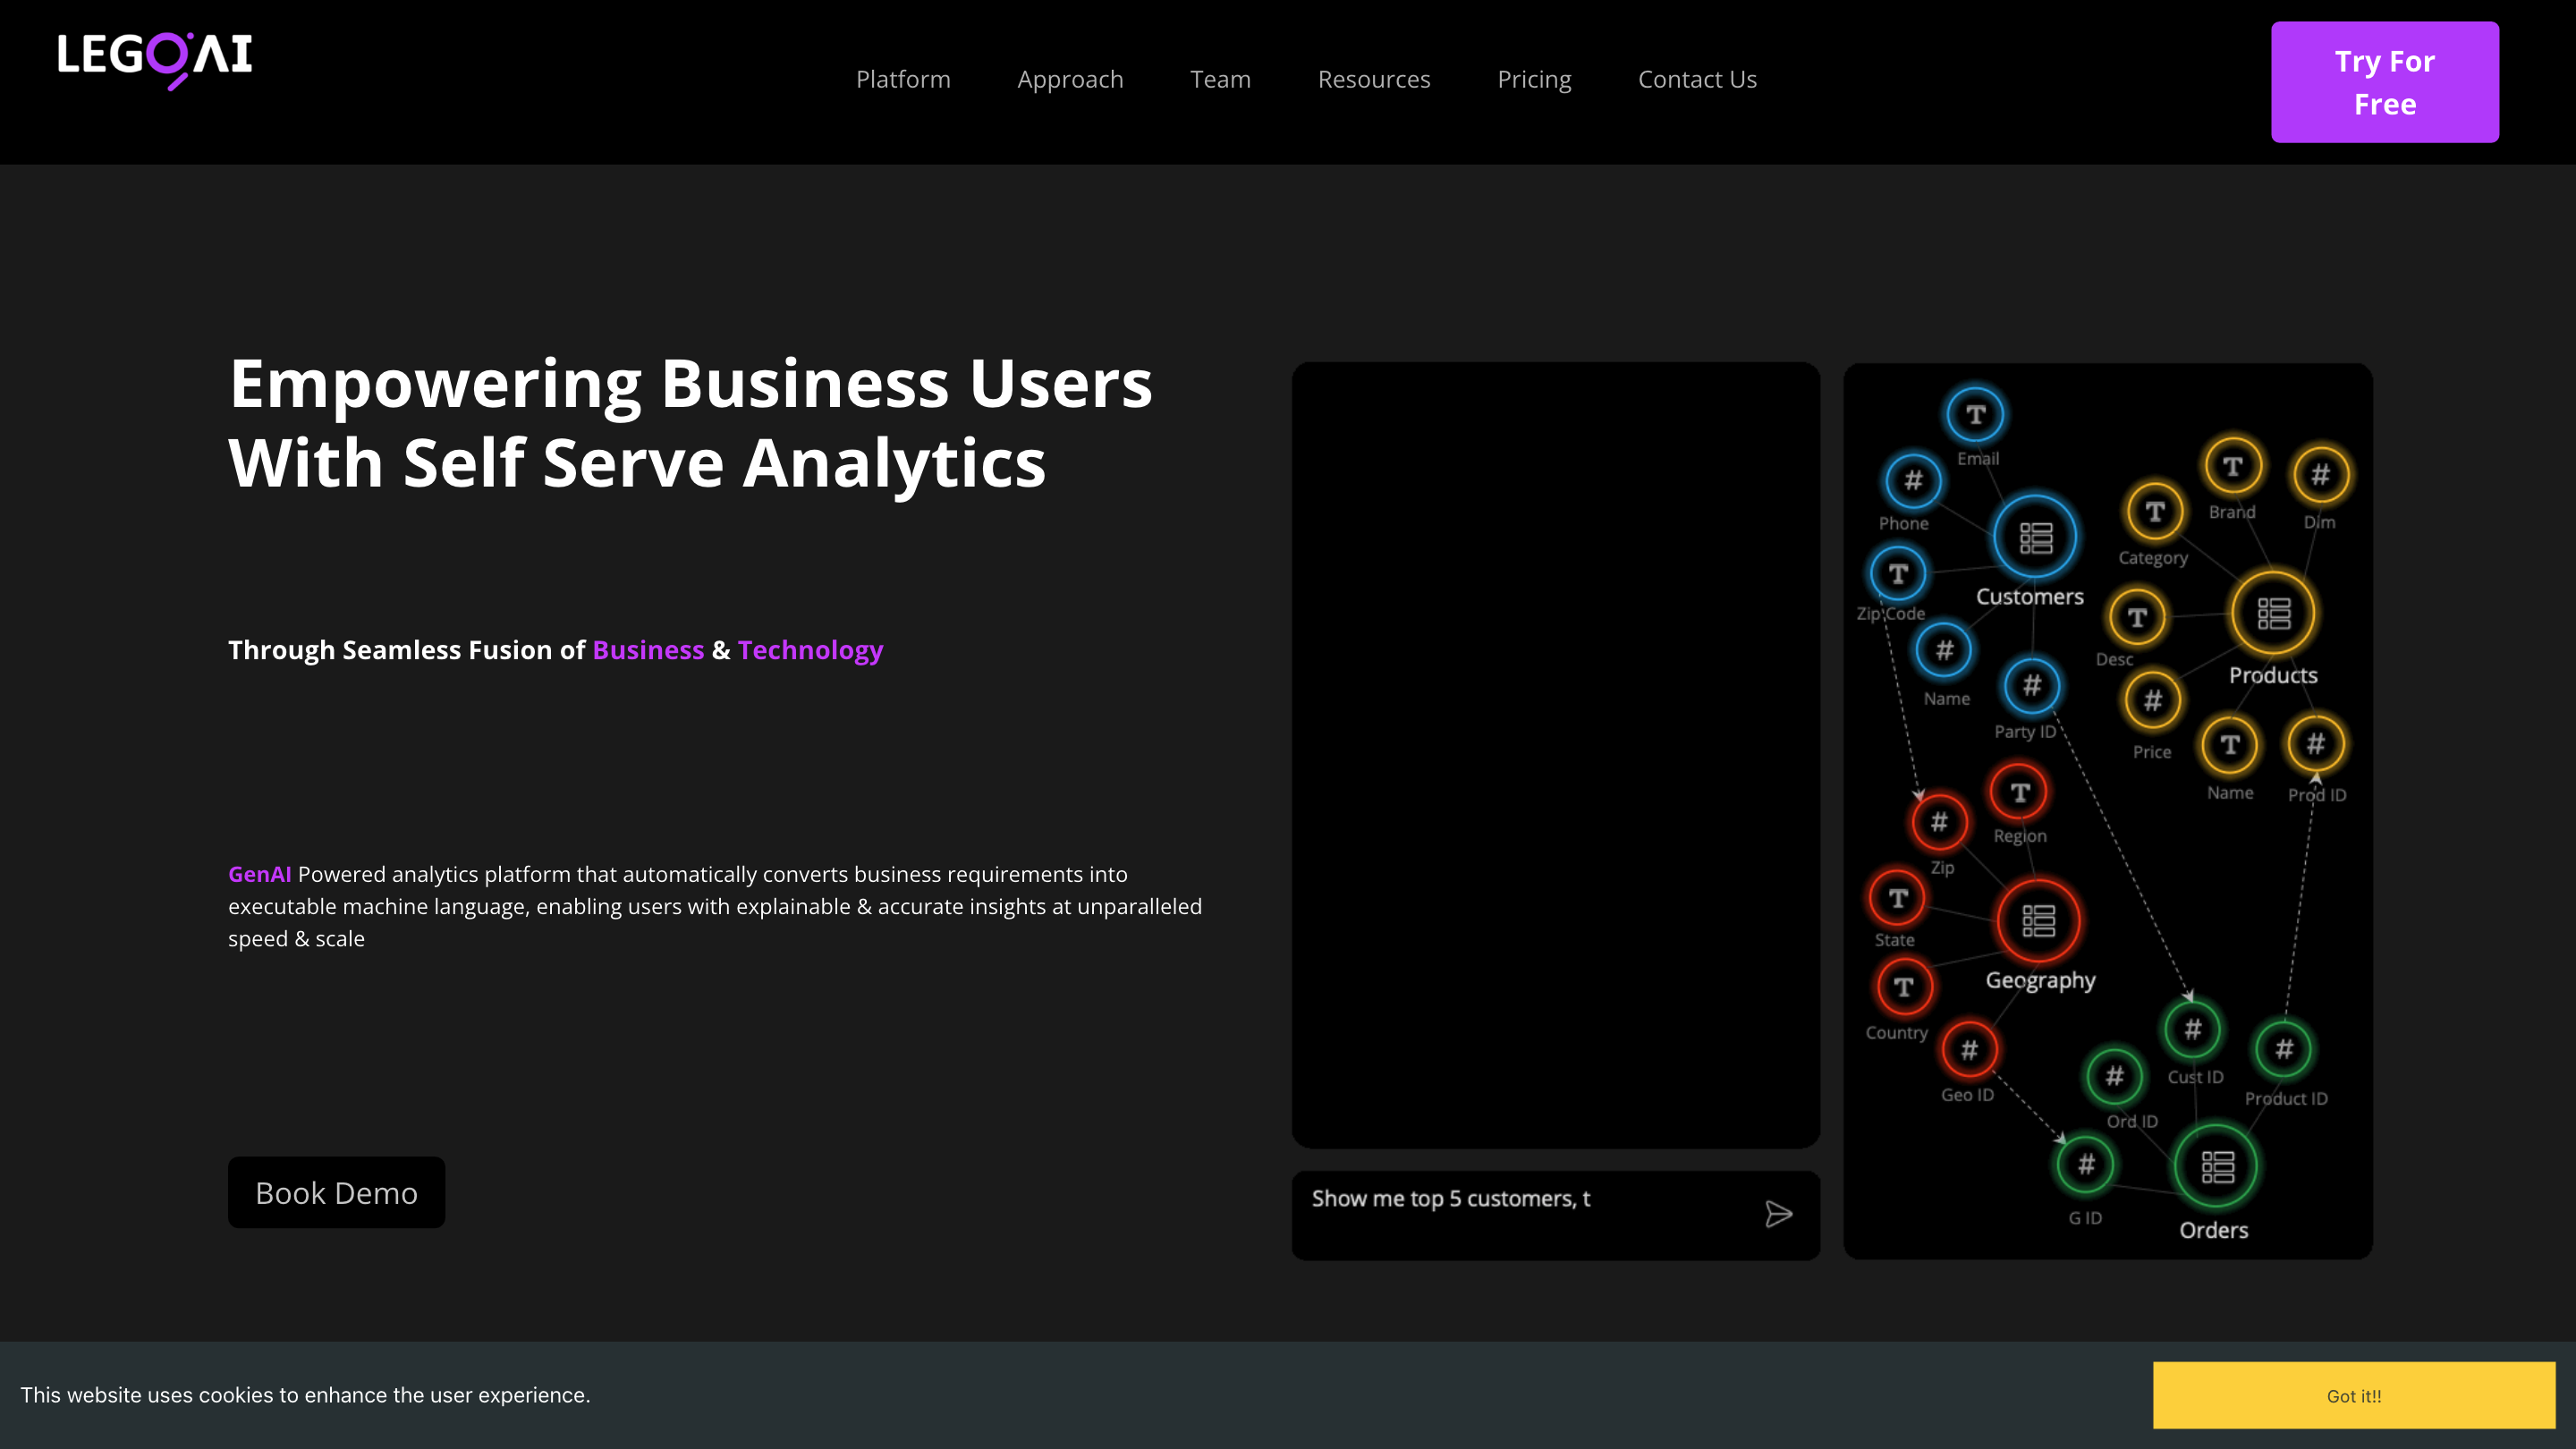This screenshot has height=1449, width=2576.
Task: Click the Cust ID number node
Action: (x=2192, y=1029)
